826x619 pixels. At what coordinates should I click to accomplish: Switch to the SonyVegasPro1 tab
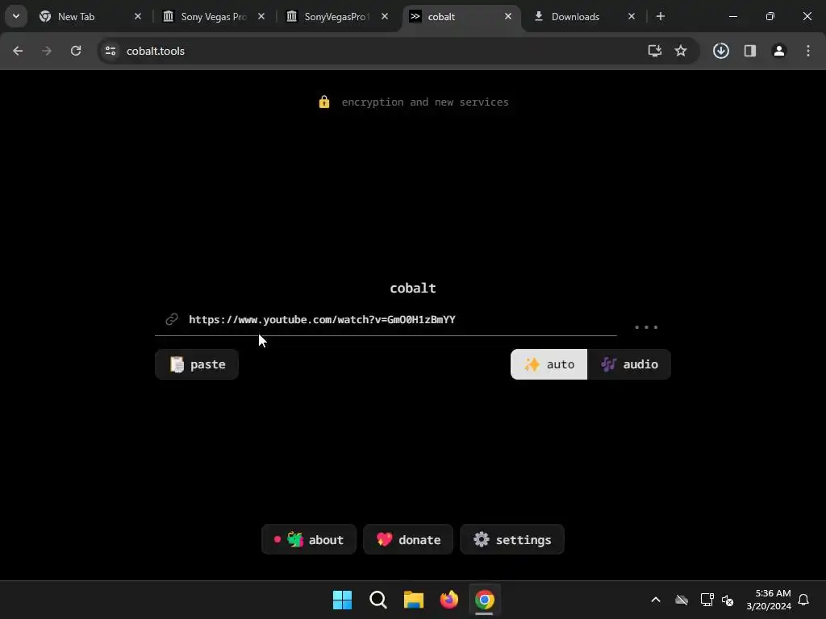coord(336,17)
